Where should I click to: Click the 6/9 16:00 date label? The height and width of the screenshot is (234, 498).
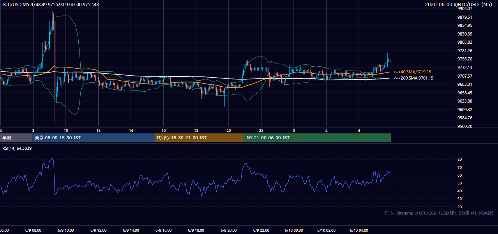coord(163,230)
